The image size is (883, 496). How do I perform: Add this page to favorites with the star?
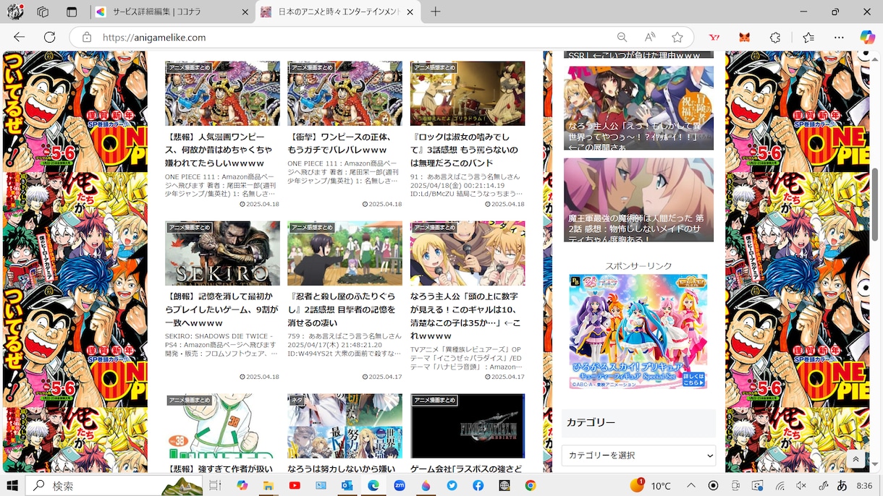point(677,37)
